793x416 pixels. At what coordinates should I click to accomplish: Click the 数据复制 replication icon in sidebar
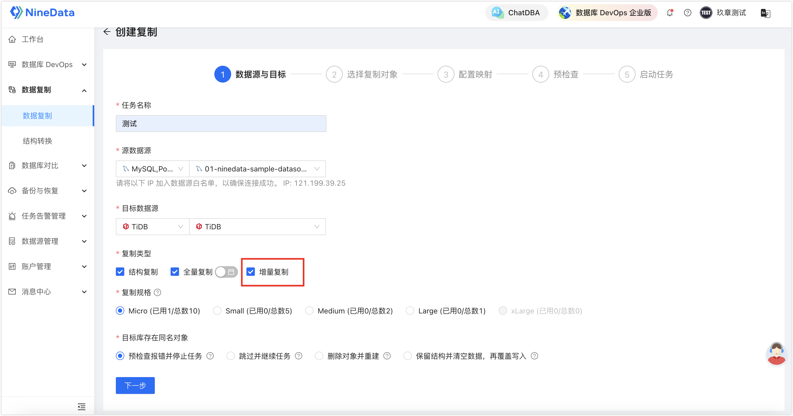click(12, 89)
